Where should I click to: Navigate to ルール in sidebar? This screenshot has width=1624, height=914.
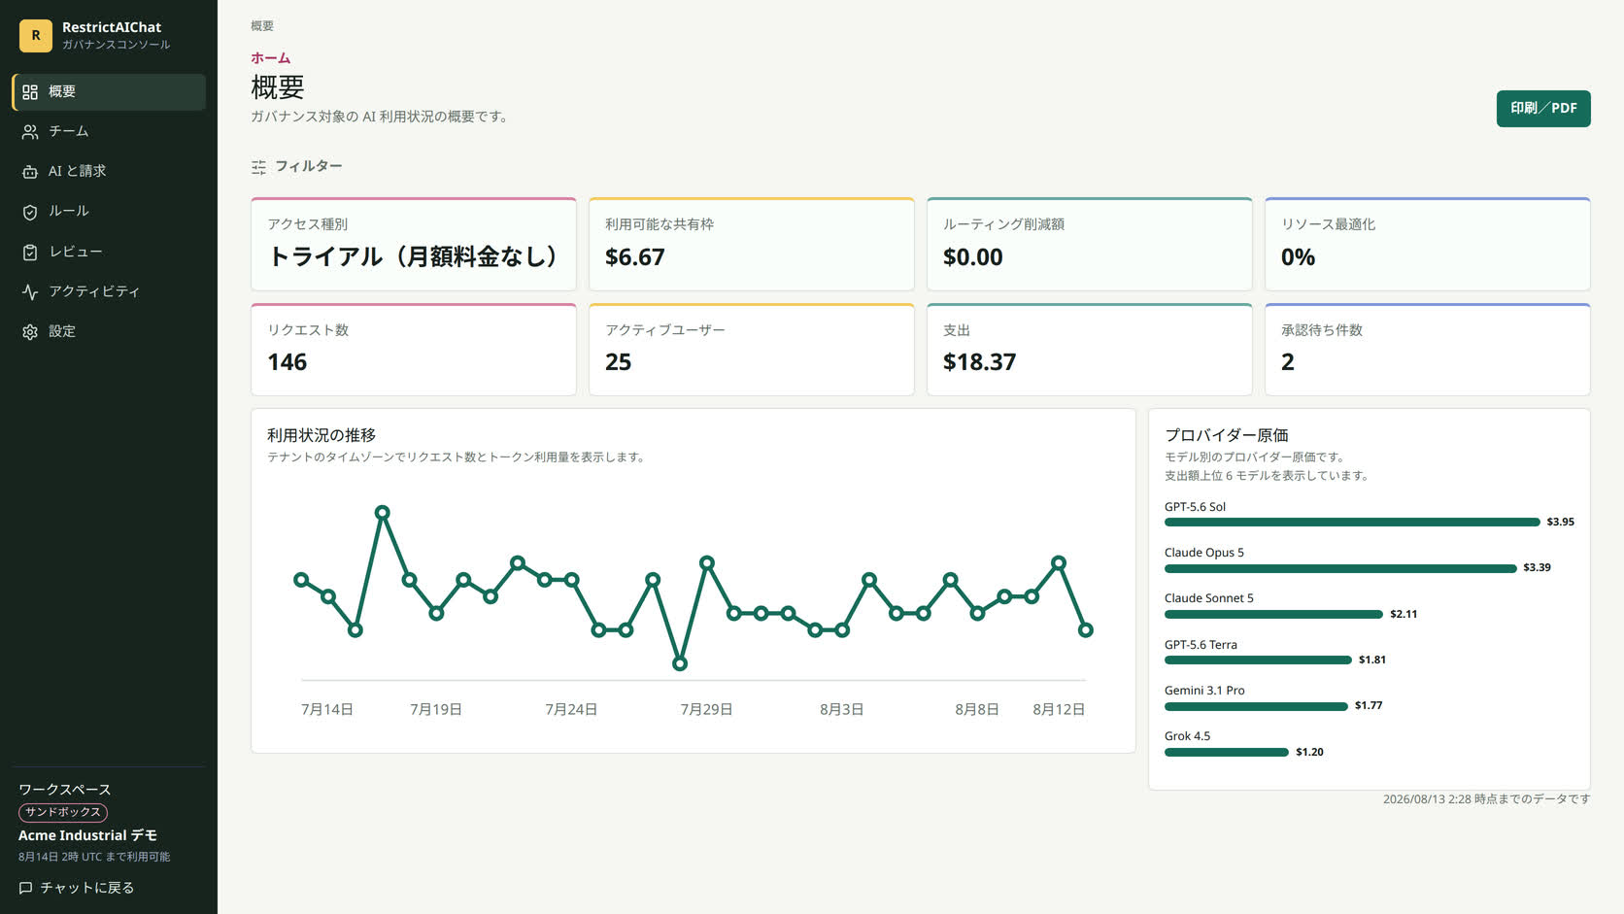pyautogui.click(x=109, y=212)
